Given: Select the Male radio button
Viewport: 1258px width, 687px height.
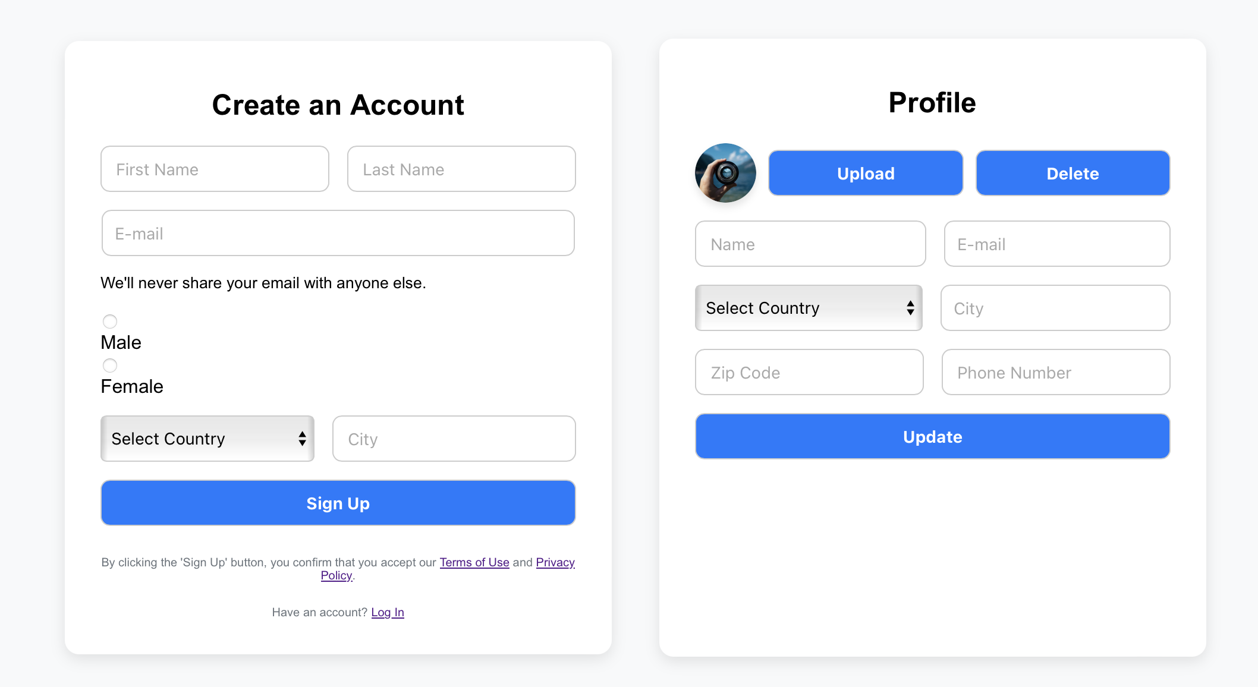Looking at the screenshot, I should click(x=110, y=321).
